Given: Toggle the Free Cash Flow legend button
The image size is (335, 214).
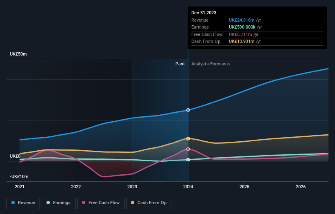Looking at the screenshot, I should click(101, 203).
